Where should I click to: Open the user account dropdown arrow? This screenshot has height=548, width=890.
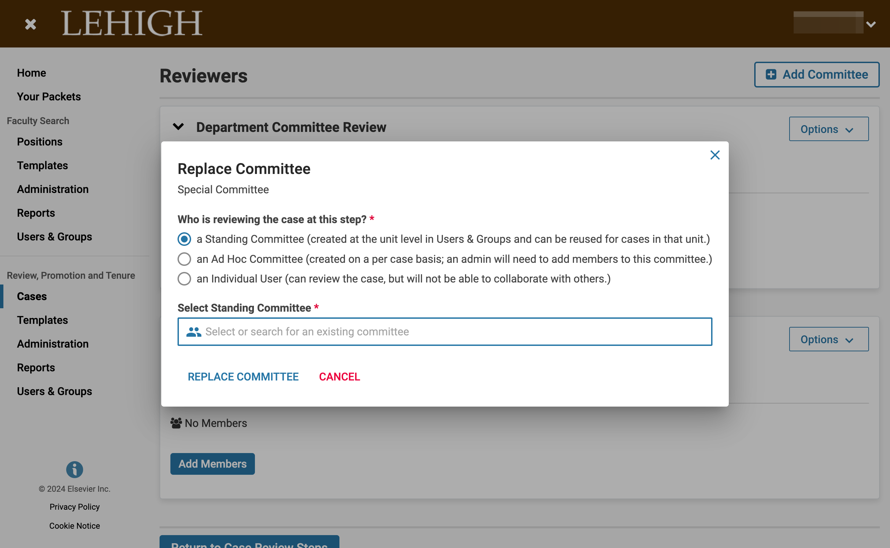871,24
